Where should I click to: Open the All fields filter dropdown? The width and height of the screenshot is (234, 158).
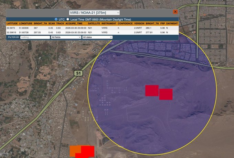[x=66, y=37]
